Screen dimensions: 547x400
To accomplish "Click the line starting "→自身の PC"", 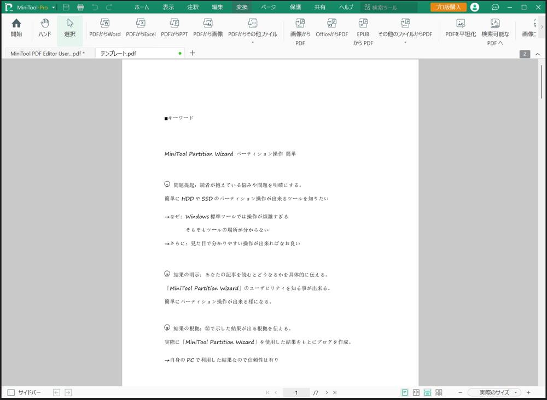I will [222, 360].
